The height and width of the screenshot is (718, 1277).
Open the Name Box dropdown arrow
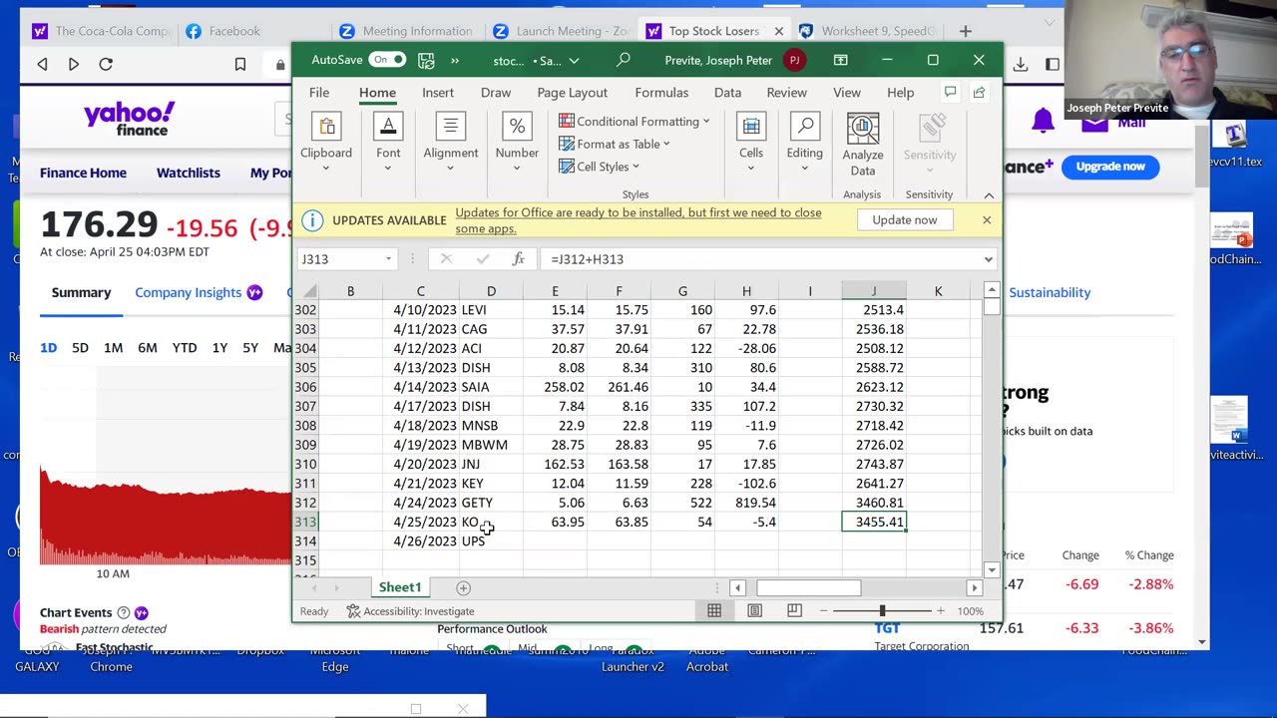click(x=388, y=259)
